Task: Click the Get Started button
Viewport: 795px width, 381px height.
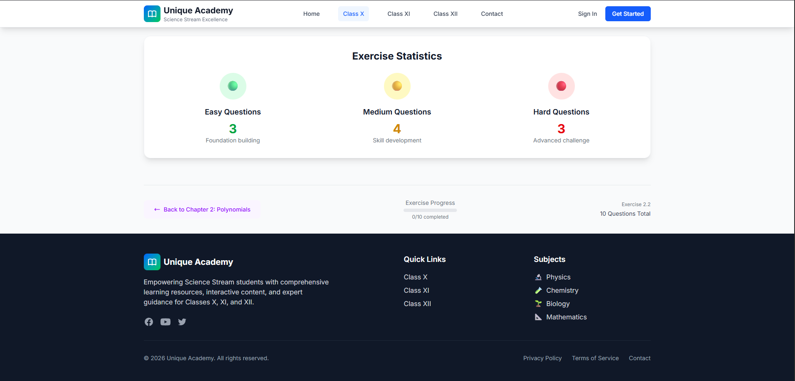Action: coord(628,14)
